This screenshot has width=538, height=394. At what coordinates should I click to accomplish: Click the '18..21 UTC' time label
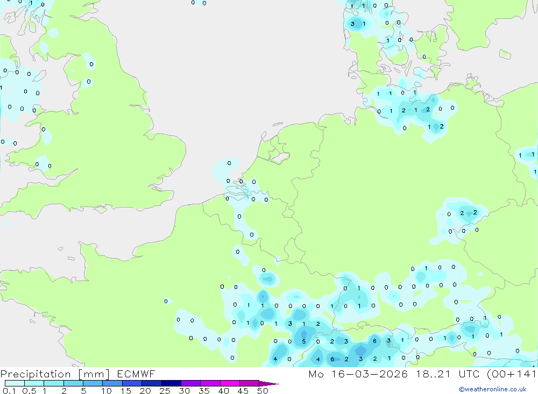tap(448, 374)
